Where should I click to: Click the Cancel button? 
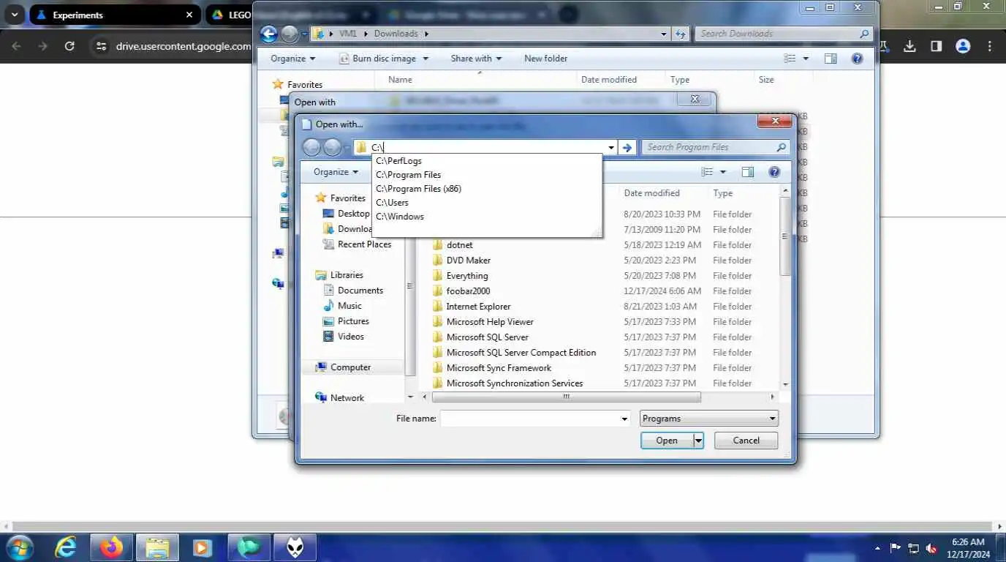(x=746, y=441)
